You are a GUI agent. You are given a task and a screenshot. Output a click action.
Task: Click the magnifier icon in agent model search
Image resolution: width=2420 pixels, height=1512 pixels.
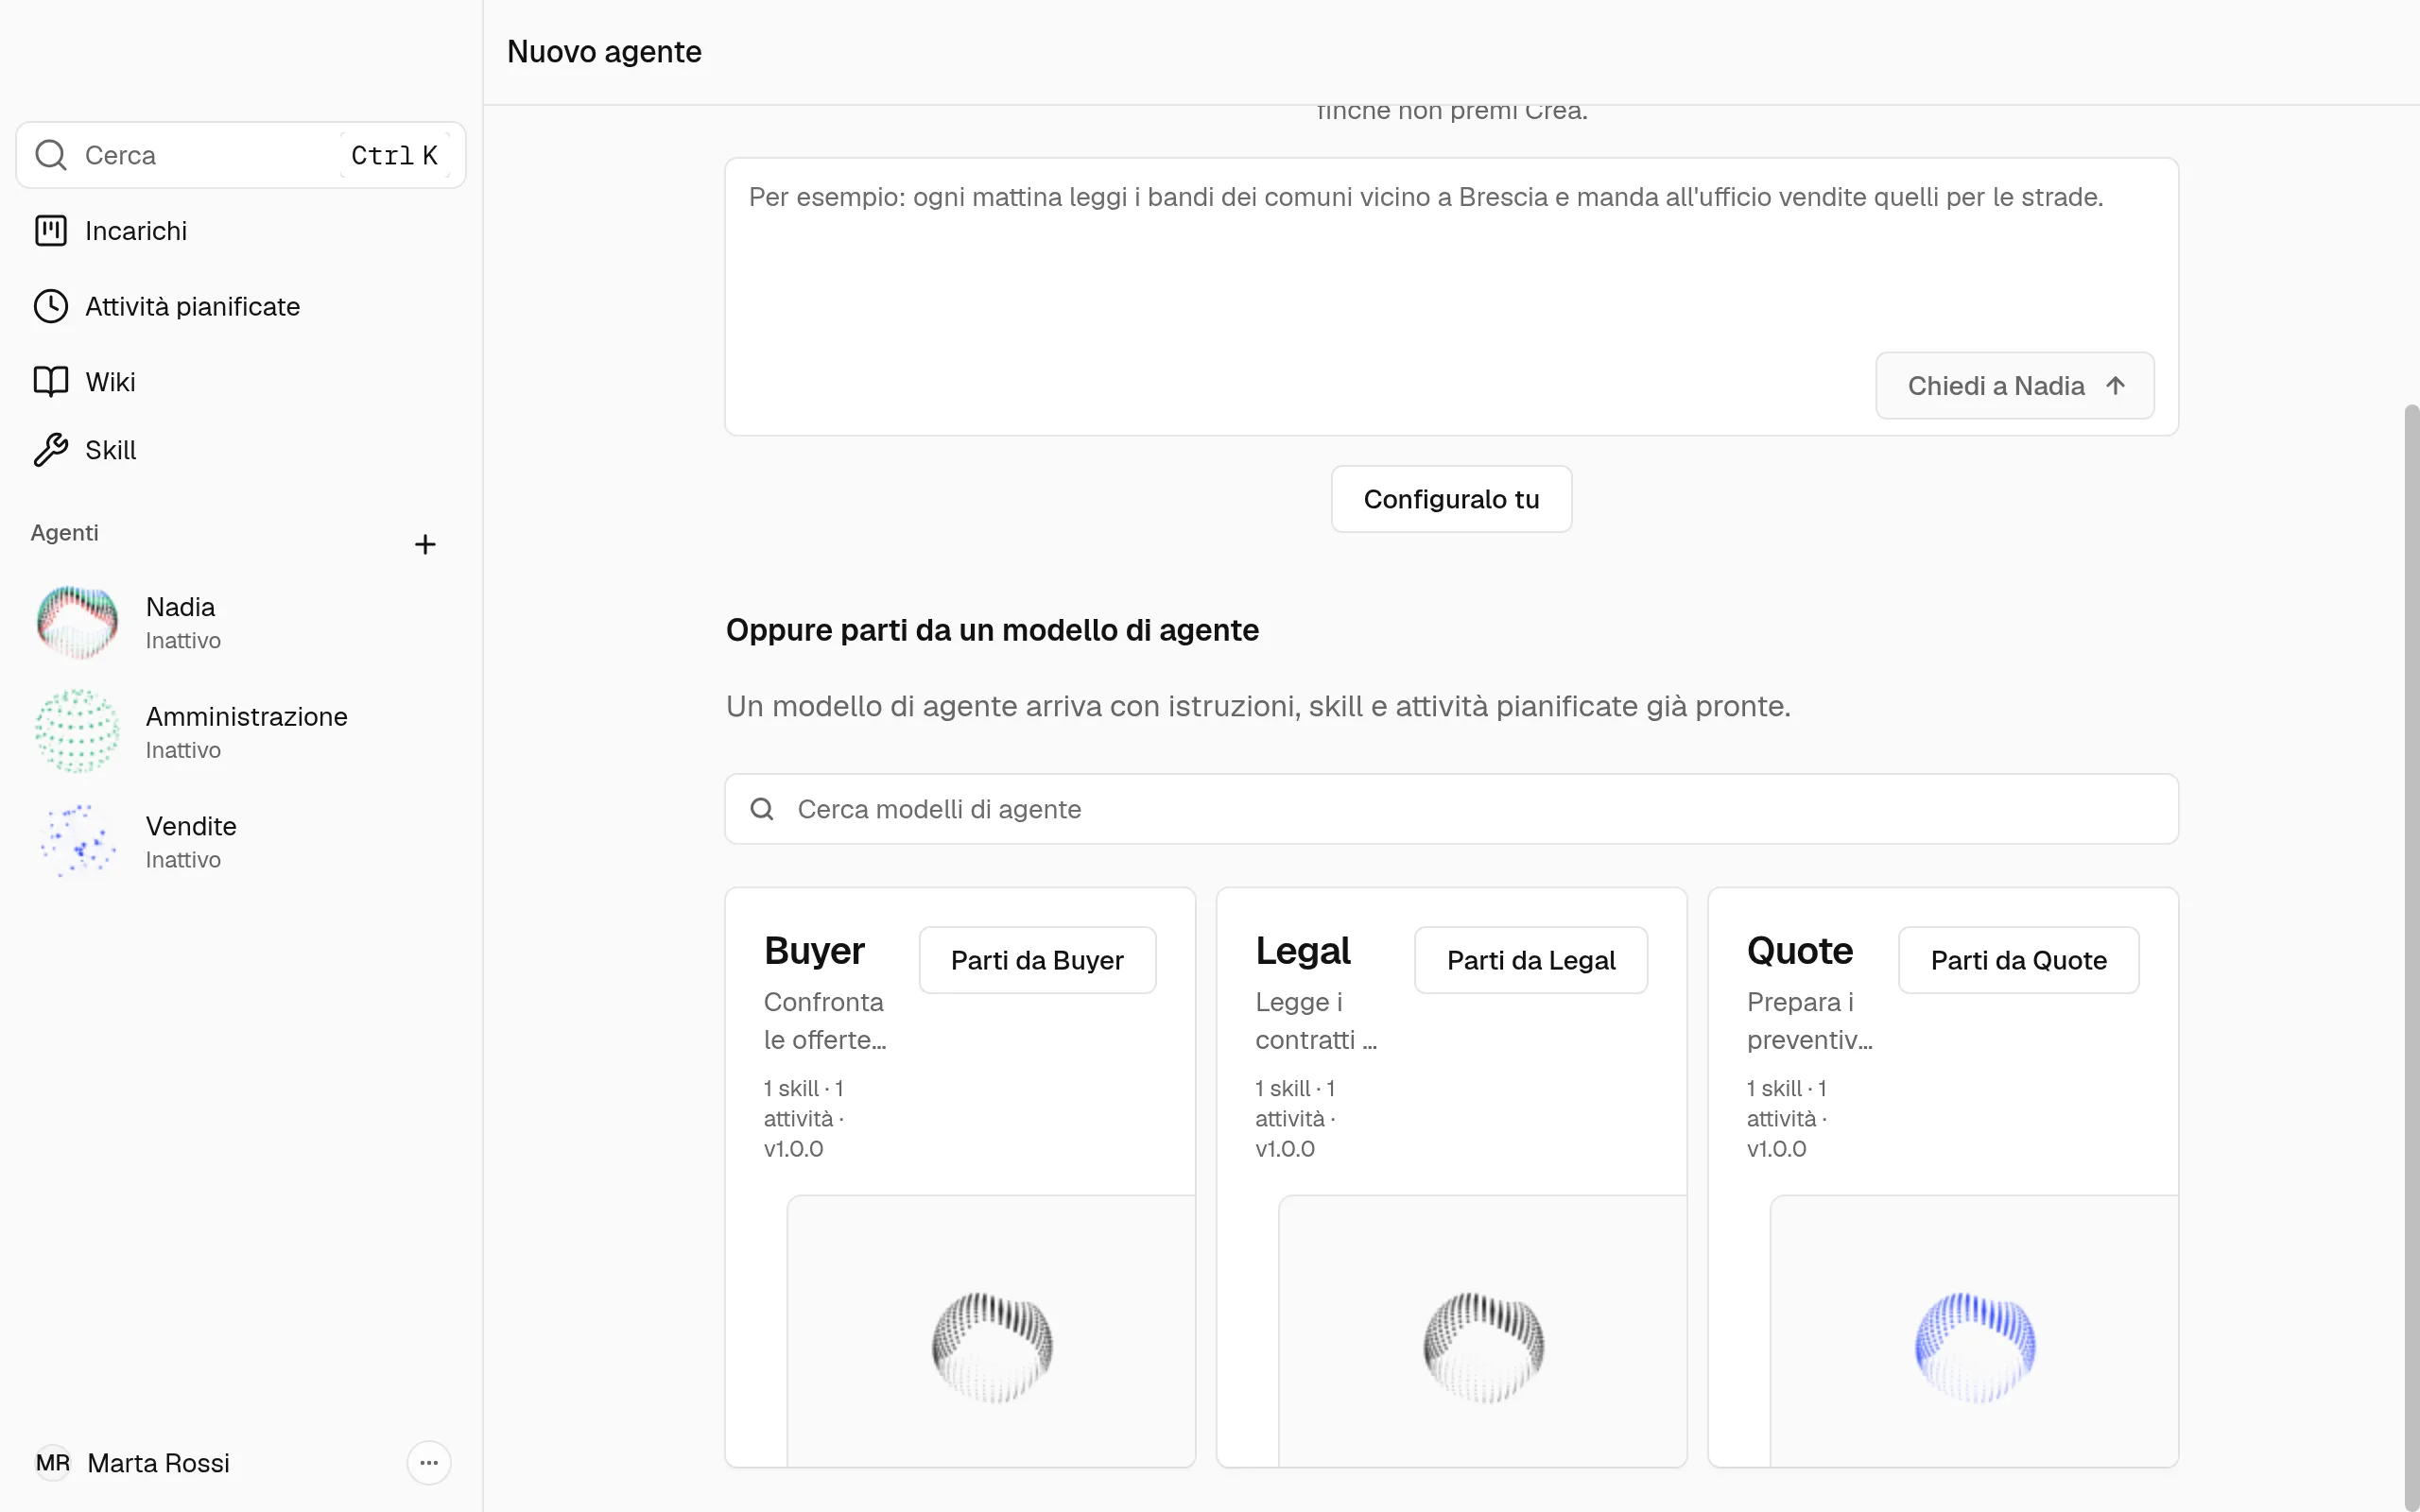762,809
